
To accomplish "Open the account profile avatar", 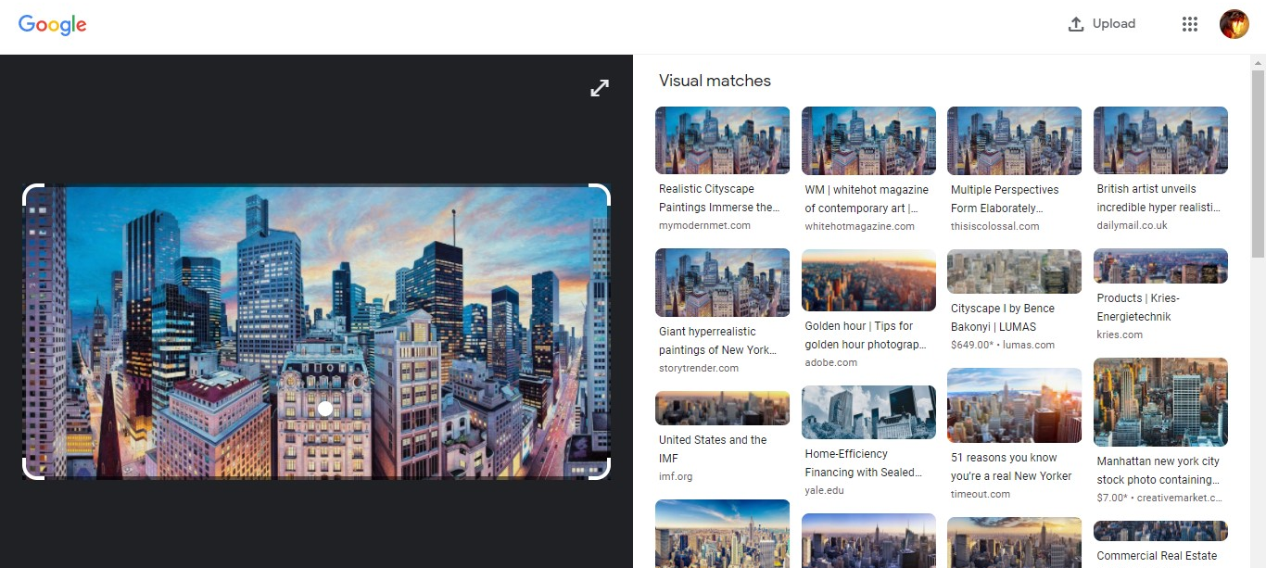I will pyautogui.click(x=1234, y=24).
